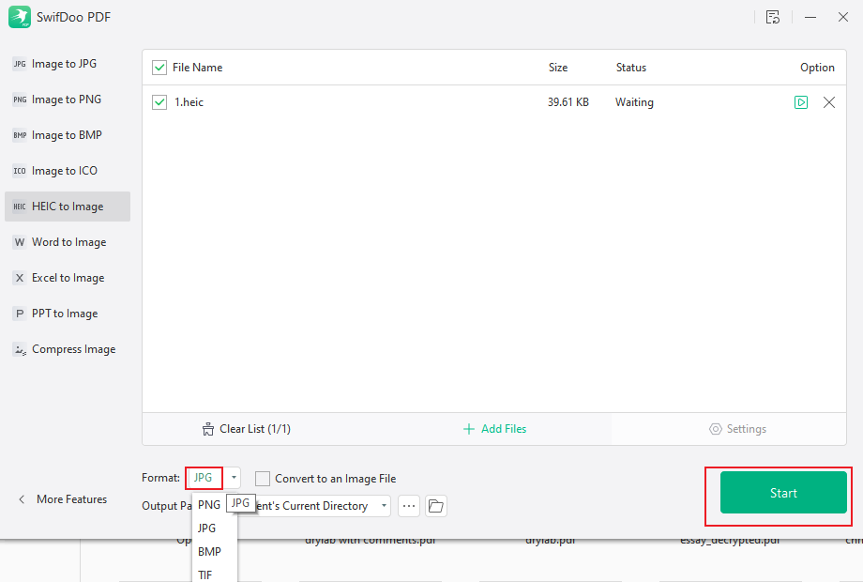Switch to the Word to Image converter
This screenshot has width=863, height=582.
point(66,241)
